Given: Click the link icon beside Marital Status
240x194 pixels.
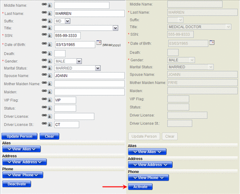Looking at the screenshot, I should (44, 67).
